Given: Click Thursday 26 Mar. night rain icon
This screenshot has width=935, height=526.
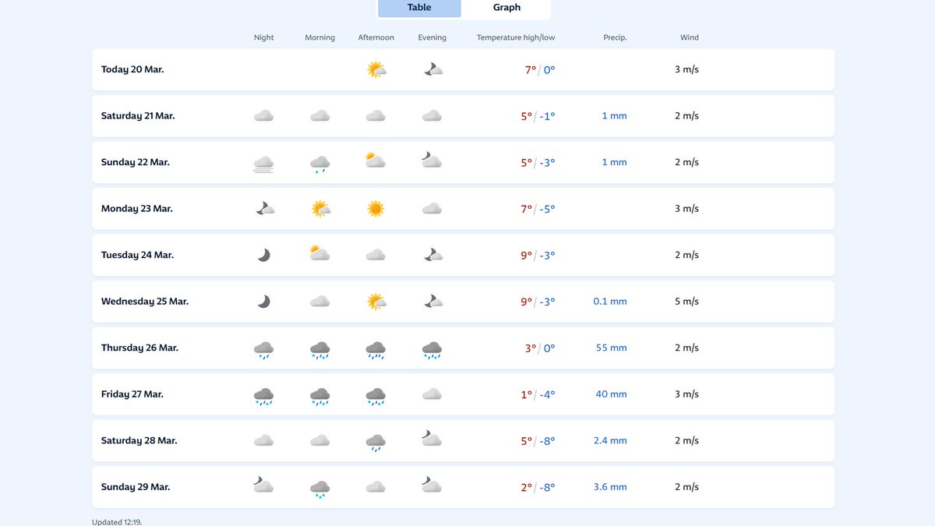Looking at the screenshot, I should coord(264,350).
